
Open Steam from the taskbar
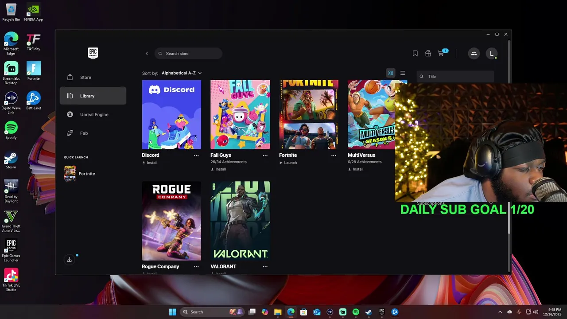(x=369, y=312)
